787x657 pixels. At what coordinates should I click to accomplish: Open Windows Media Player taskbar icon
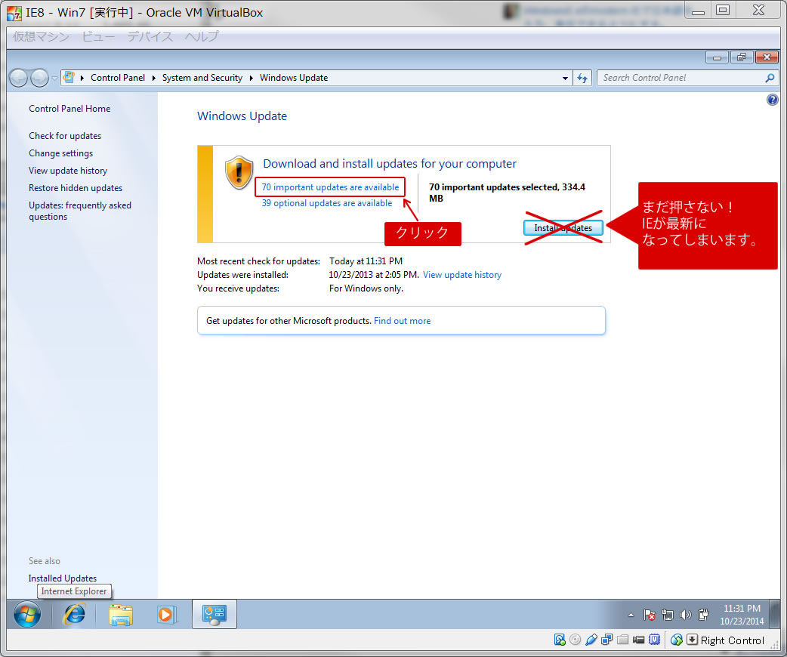tap(166, 615)
